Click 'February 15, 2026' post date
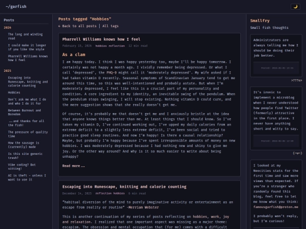The width and height of the screenshot is (306, 229). pyautogui.click(x=77, y=46)
